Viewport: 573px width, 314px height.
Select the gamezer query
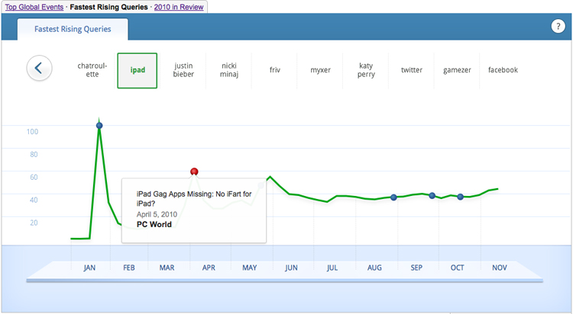point(457,70)
